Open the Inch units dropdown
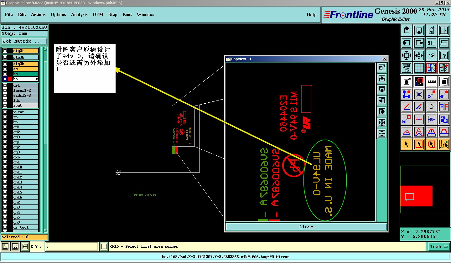 (x=438, y=247)
